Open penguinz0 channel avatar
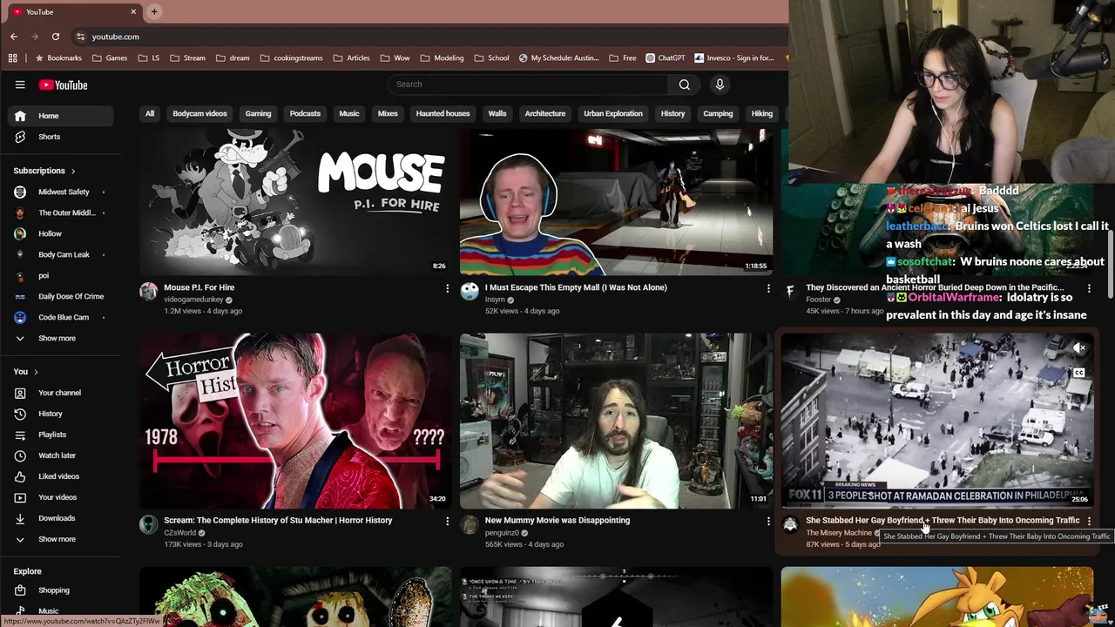This screenshot has width=1115, height=627. coord(470,524)
